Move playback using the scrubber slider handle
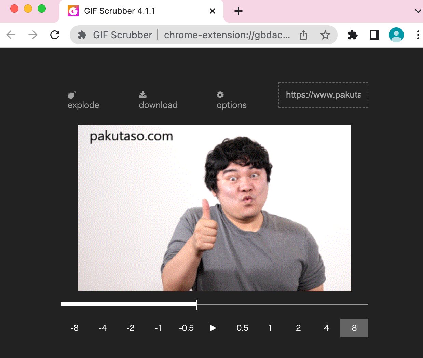The height and width of the screenshot is (358, 423). tap(197, 304)
